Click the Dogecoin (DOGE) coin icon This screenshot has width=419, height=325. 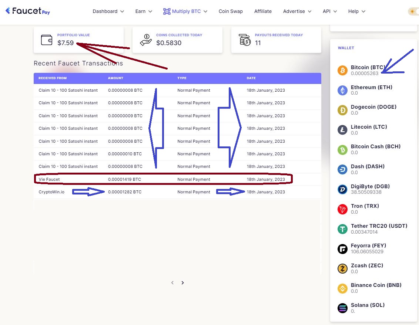click(342, 110)
